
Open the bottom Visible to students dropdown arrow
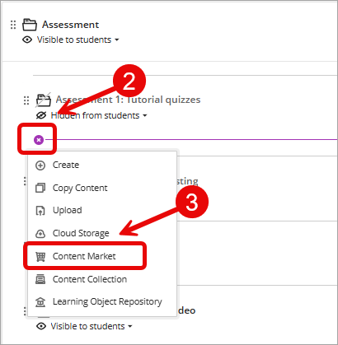click(x=130, y=327)
